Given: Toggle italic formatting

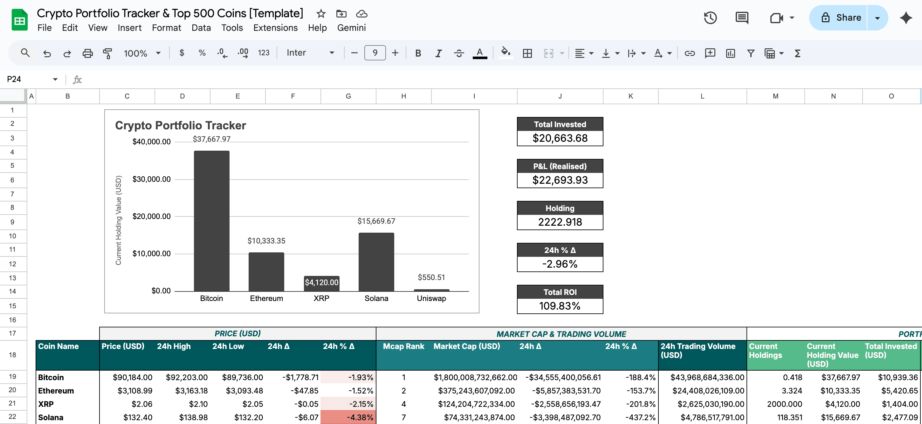Looking at the screenshot, I should click(438, 53).
